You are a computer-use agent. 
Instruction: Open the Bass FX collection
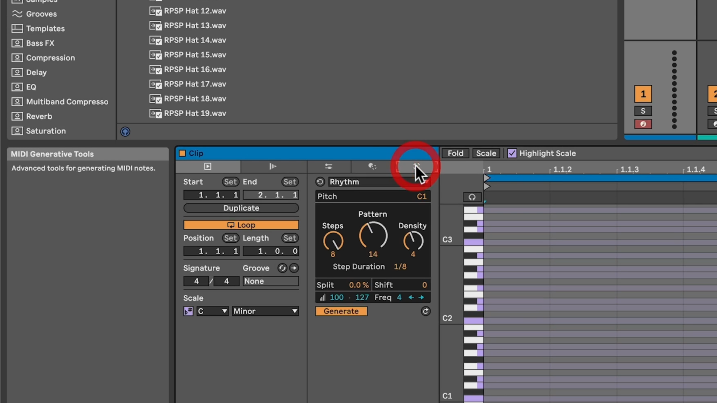click(x=40, y=43)
